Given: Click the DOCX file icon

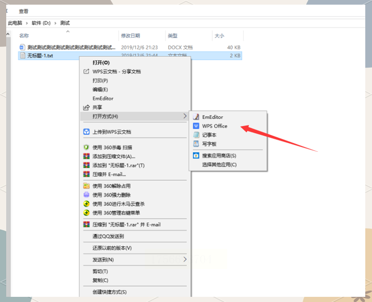Looking at the screenshot, I should (x=22, y=47).
